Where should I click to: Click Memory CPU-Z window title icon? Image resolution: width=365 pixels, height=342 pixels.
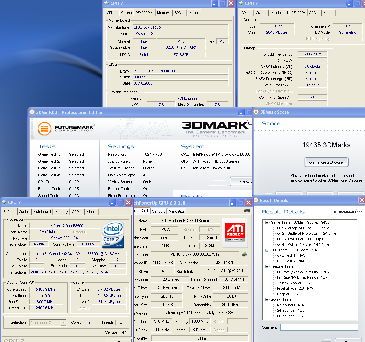[x=241, y=3]
